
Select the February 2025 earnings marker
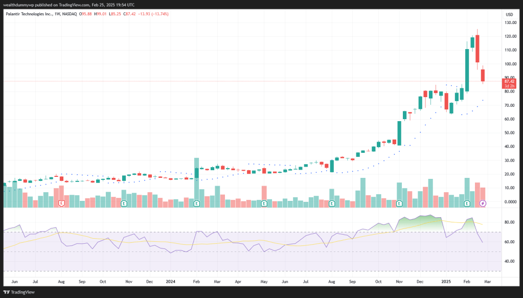[467, 203]
